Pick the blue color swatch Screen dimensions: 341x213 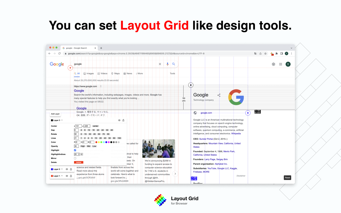click(106, 142)
